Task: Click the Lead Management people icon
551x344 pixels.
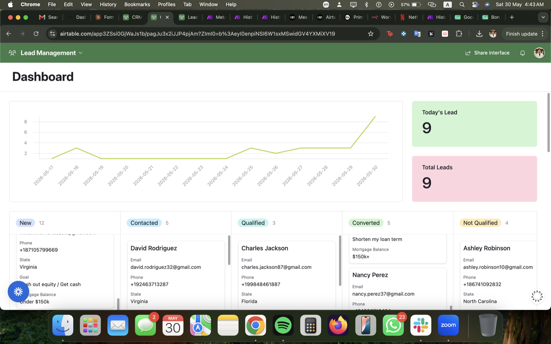Action: (12, 53)
